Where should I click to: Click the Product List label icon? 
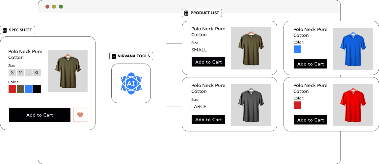point(186,13)
